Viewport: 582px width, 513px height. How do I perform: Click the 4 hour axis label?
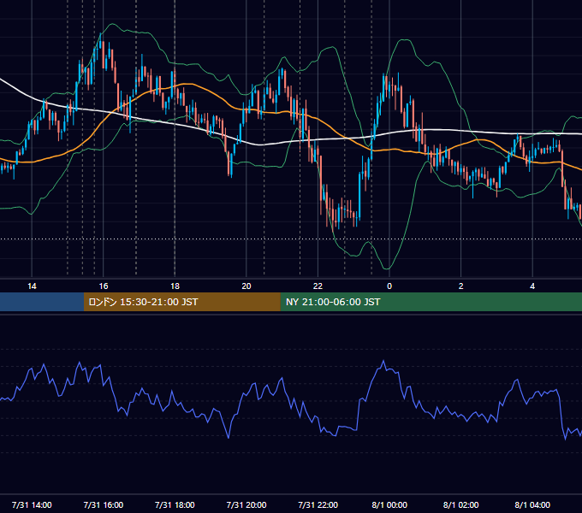click(x=532, y=286)
